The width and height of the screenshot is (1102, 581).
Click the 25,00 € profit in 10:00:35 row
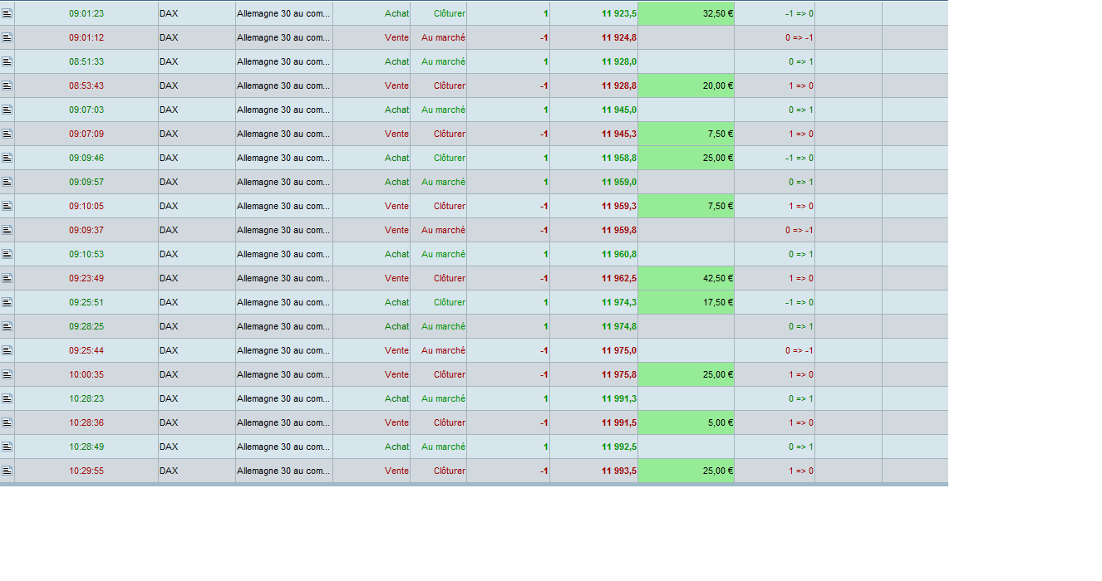pos(686,374)
